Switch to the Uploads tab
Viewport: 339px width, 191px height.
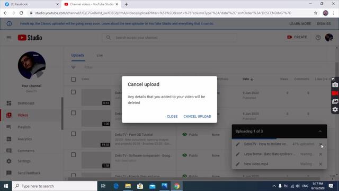pyautogui.click(x=77, y=55)
